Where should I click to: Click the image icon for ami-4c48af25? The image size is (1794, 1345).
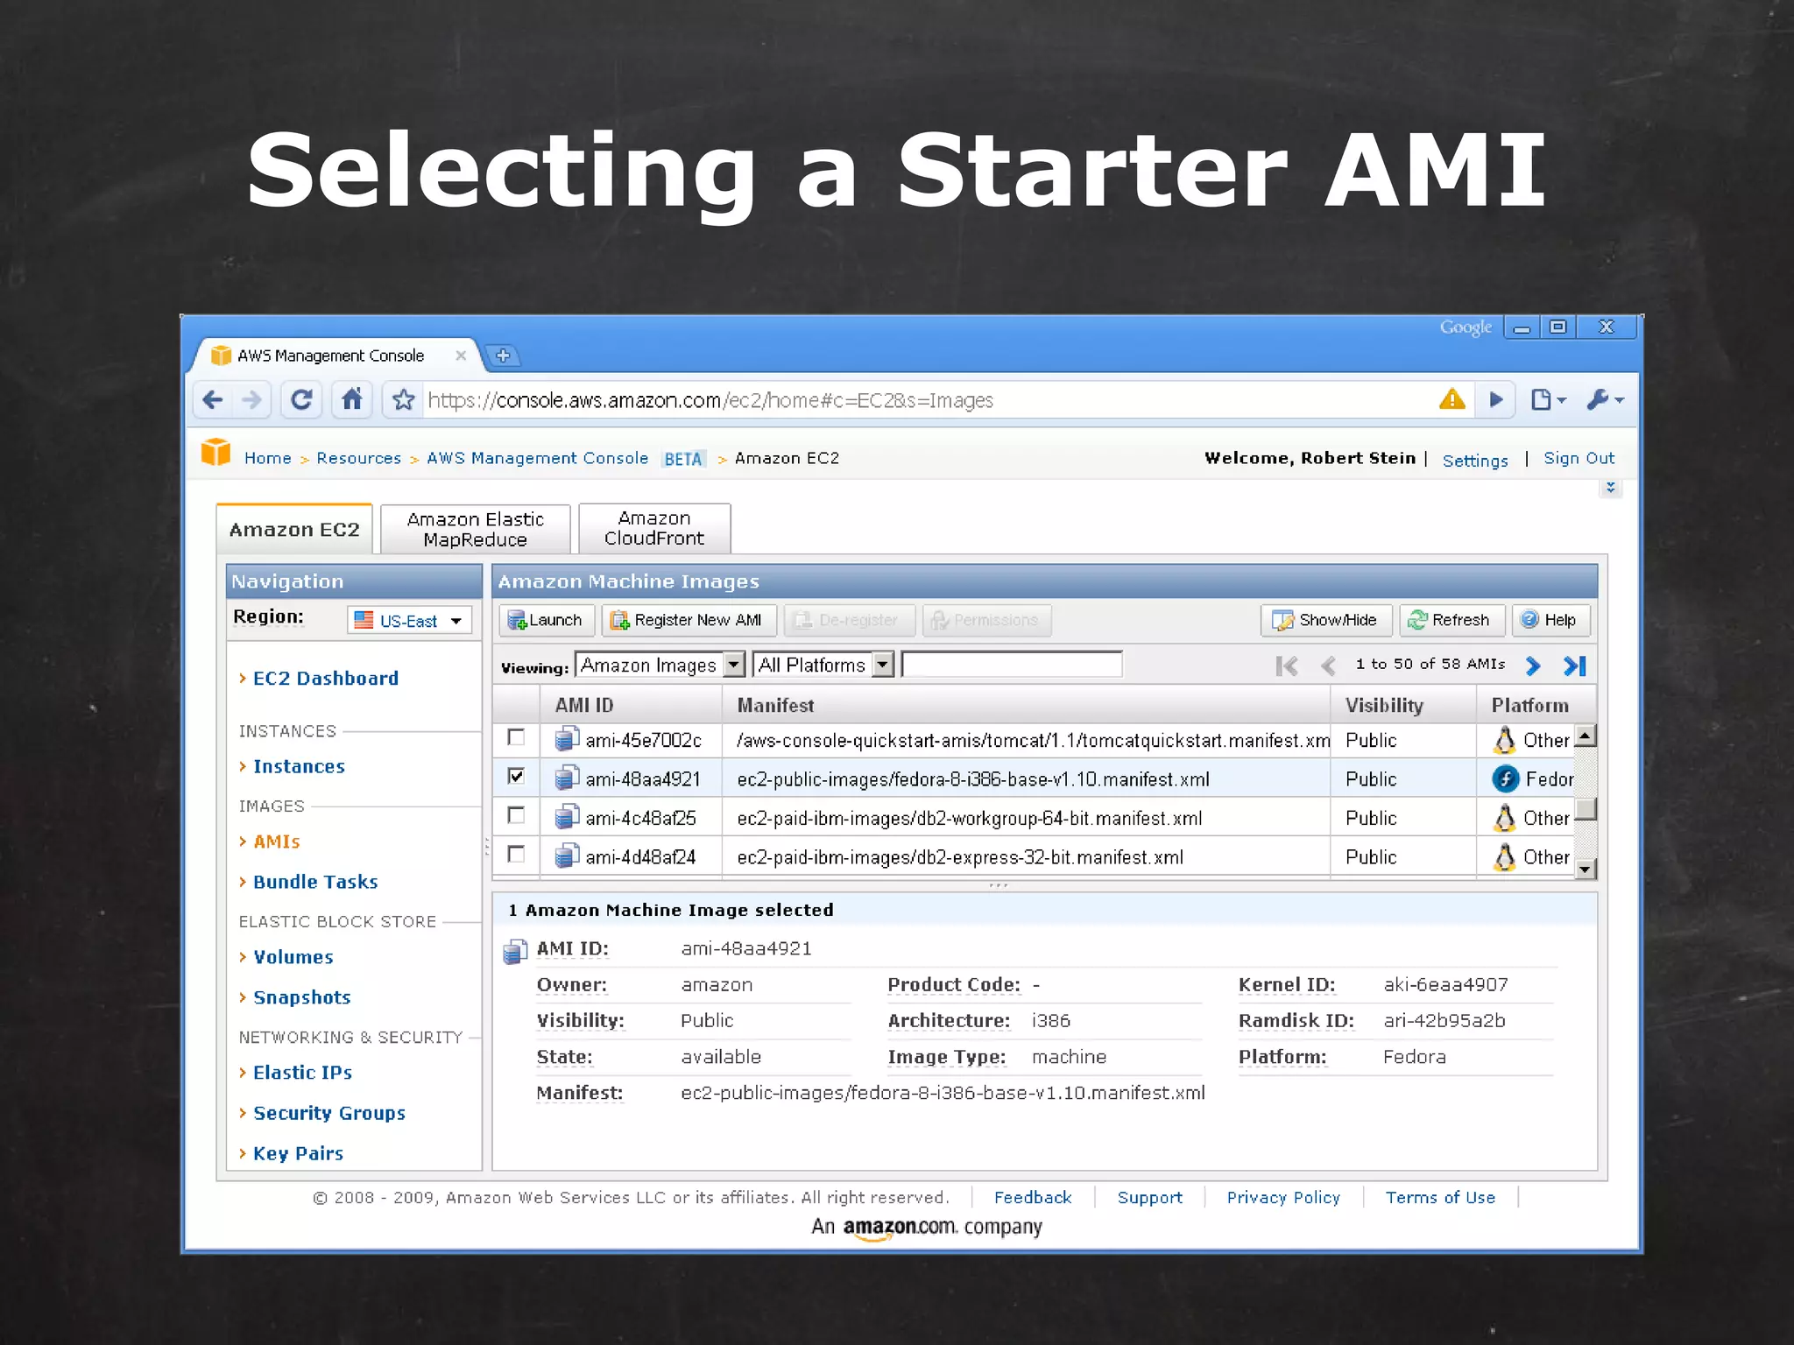[567, 817]
